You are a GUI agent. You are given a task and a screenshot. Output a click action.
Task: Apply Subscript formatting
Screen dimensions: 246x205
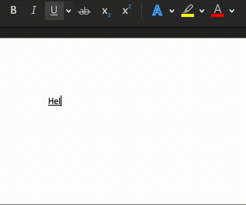coord(106,12)
